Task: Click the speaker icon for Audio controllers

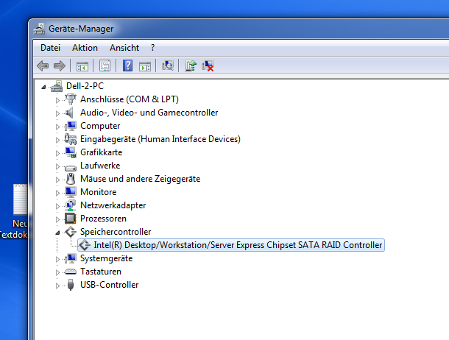Action: [x=69, y=113]
